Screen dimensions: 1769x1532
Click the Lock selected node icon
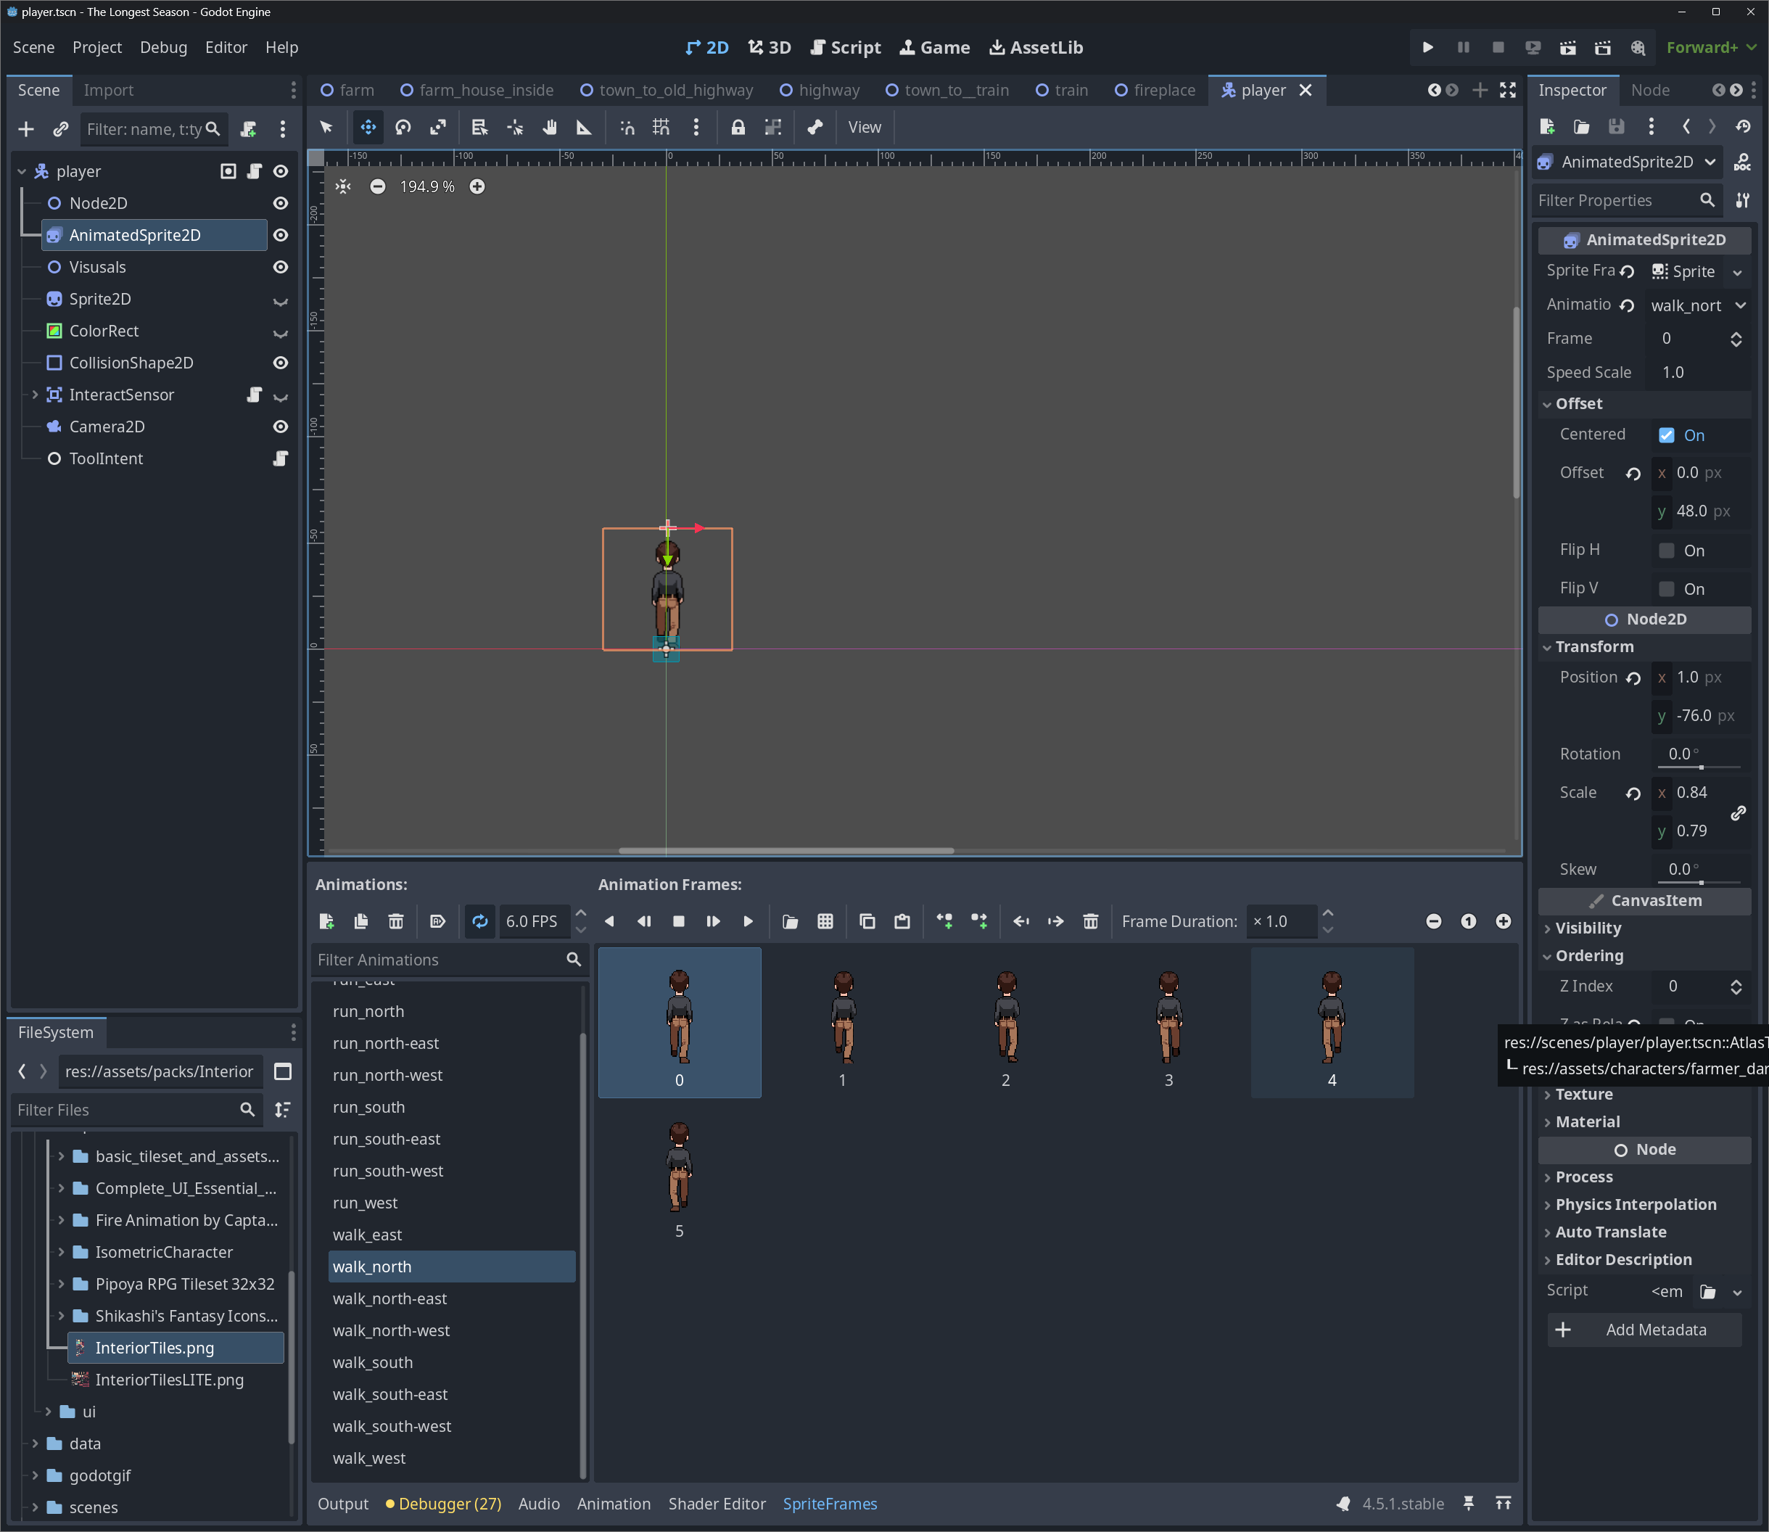[738, 128]
